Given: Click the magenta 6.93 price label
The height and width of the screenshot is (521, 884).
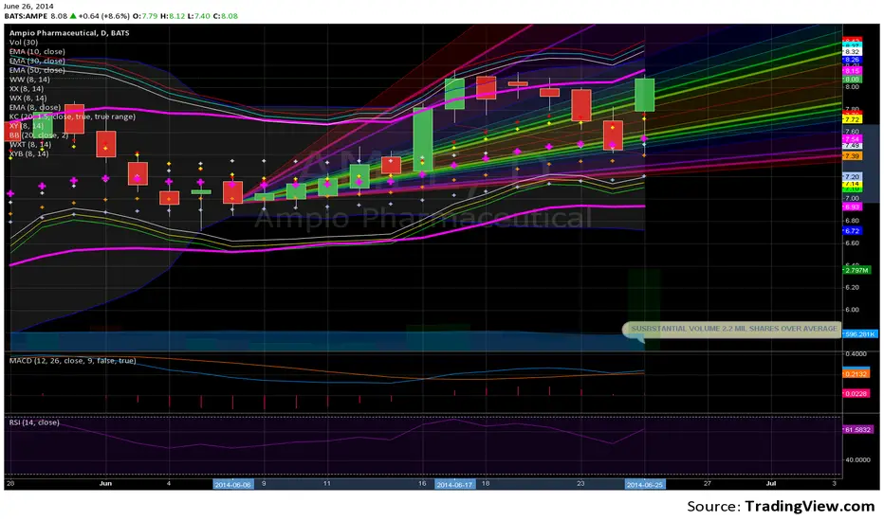Looking at the screenshot, I should click(852, 207).
